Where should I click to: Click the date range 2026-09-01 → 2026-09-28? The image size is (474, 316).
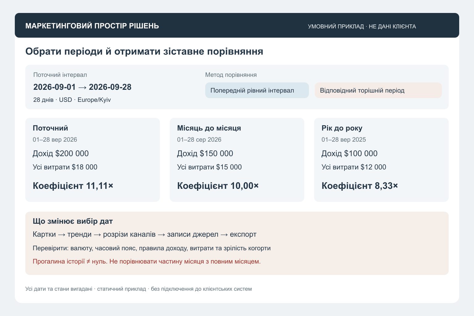(x=82, y=87)
